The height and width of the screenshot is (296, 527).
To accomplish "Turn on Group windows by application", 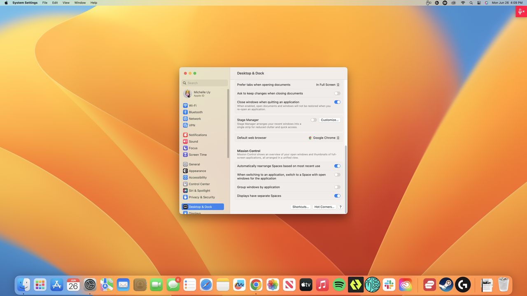I will [337, 187].
